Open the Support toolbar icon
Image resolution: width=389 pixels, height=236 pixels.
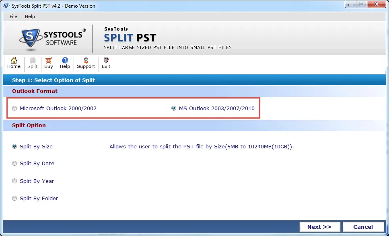point(86,63)
